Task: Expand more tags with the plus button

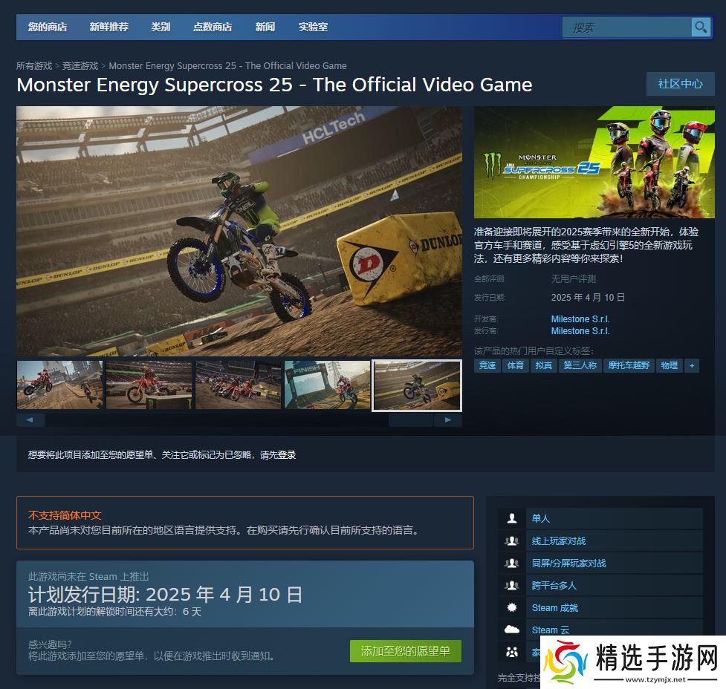Action: [692, 365]
